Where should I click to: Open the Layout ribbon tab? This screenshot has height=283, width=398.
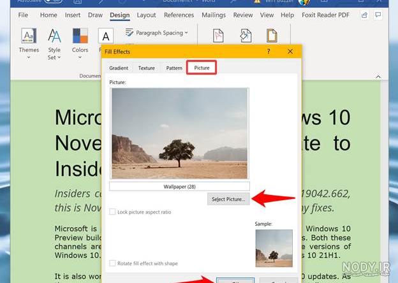point(147,15)
